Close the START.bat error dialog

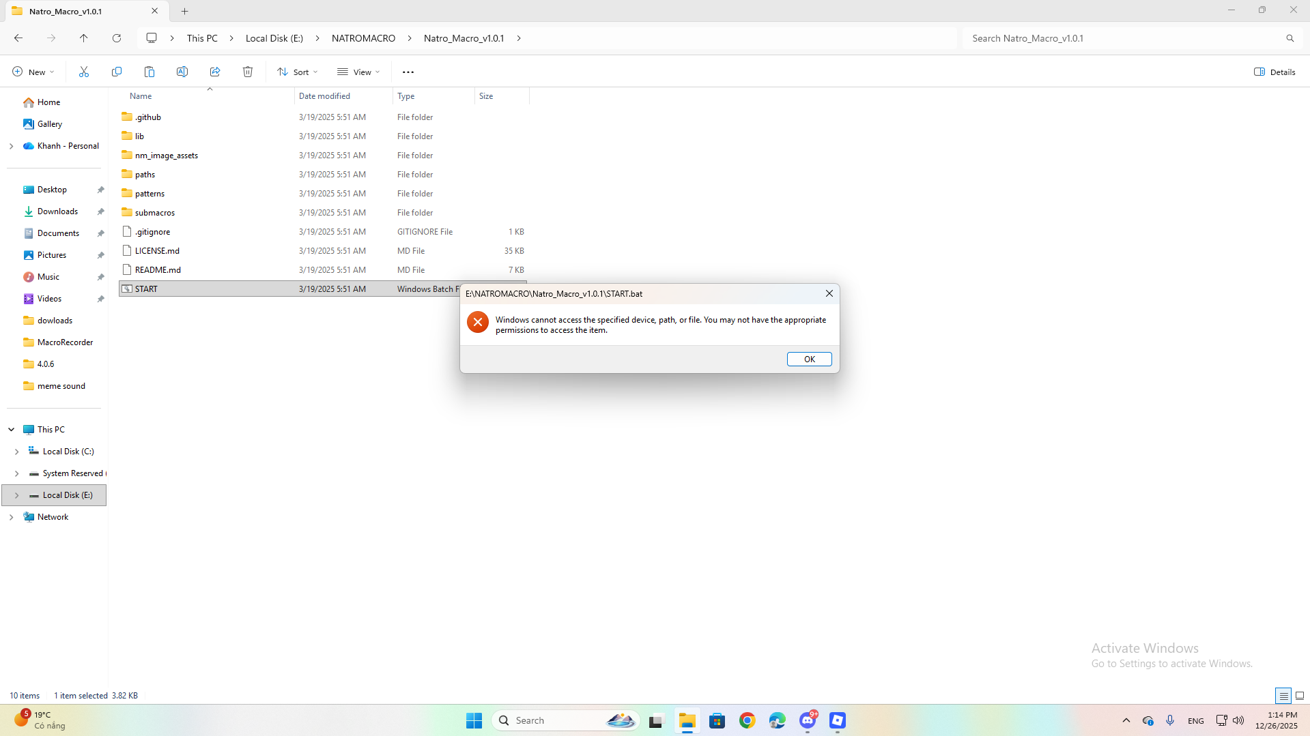pos(829,293)
